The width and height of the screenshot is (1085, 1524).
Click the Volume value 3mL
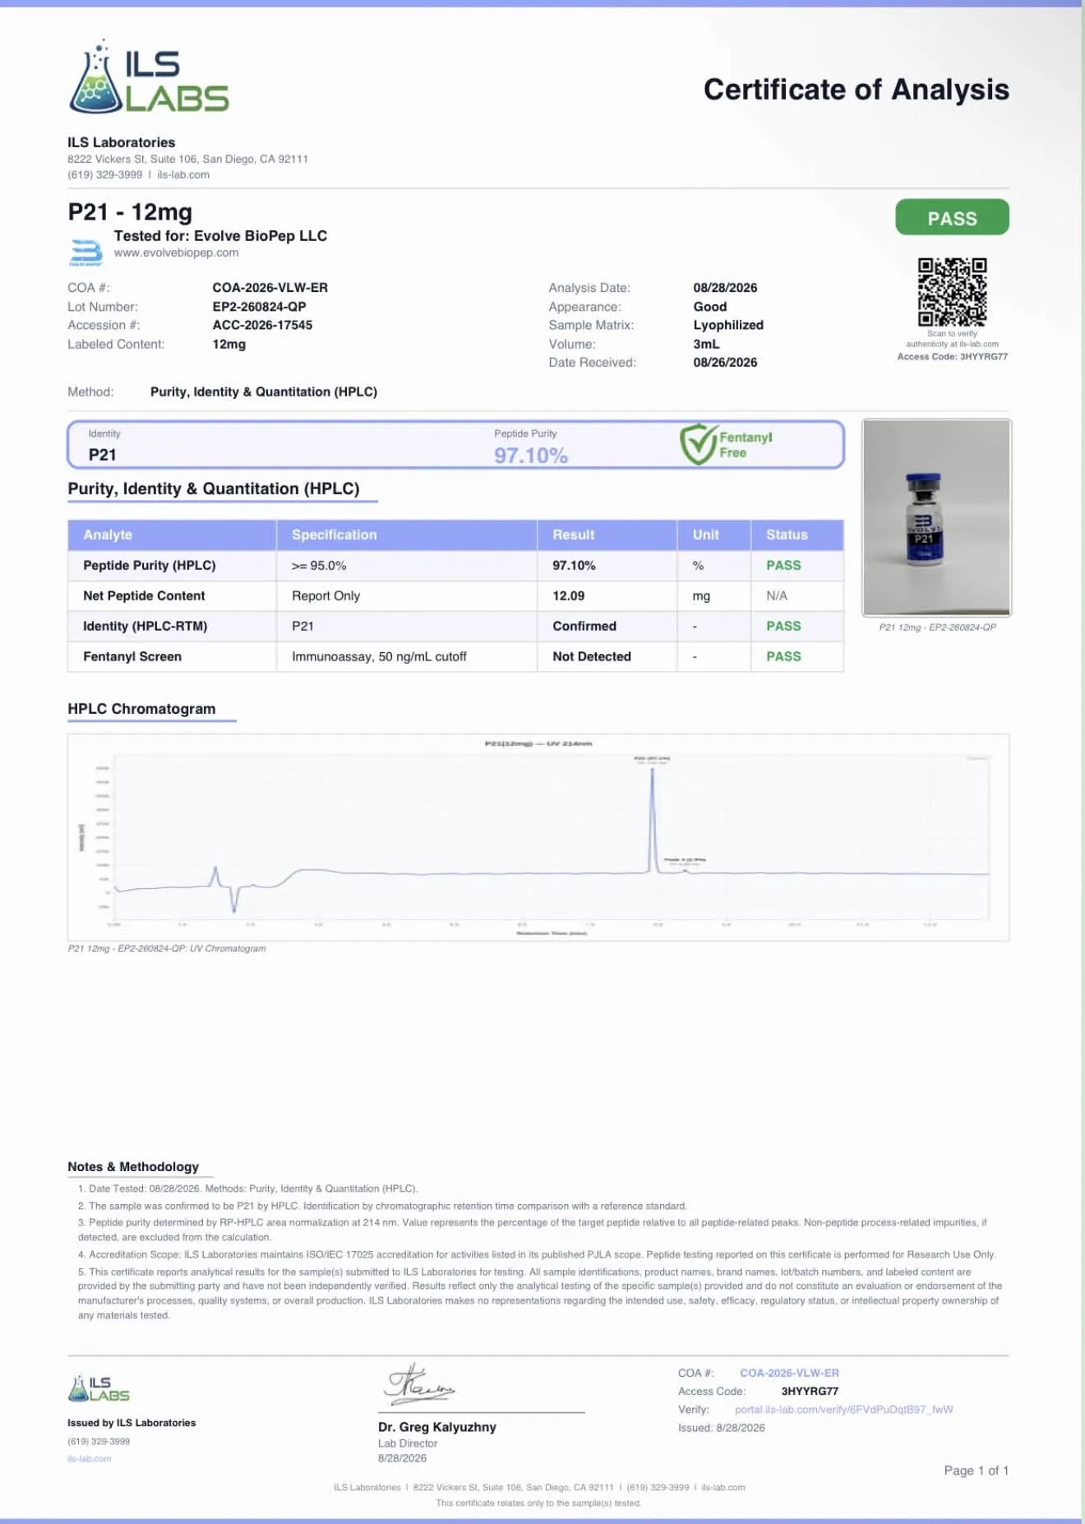point(706,344)
